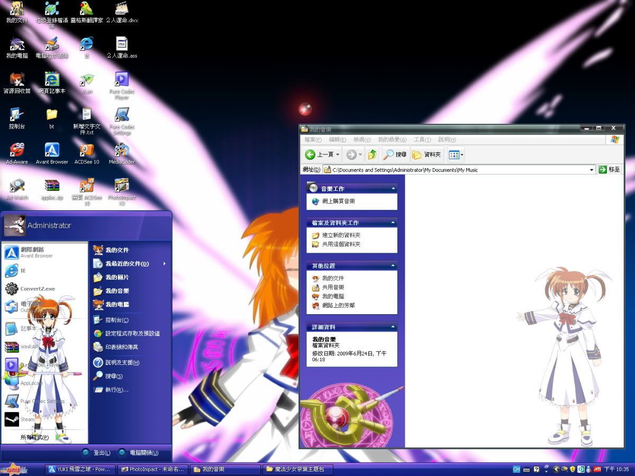Click the CH language indicator in tray

[x=516, y=469]
